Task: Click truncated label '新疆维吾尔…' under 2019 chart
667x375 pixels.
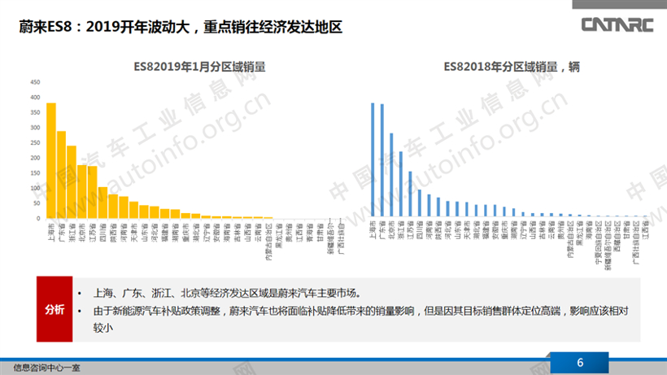Action: click(331, 236)
